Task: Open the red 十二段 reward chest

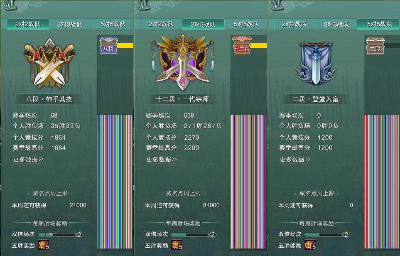Action: coord(242,46)
